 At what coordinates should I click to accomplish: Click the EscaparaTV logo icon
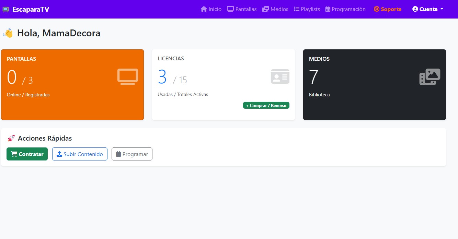pyautogui.click(x=6, y=9)
